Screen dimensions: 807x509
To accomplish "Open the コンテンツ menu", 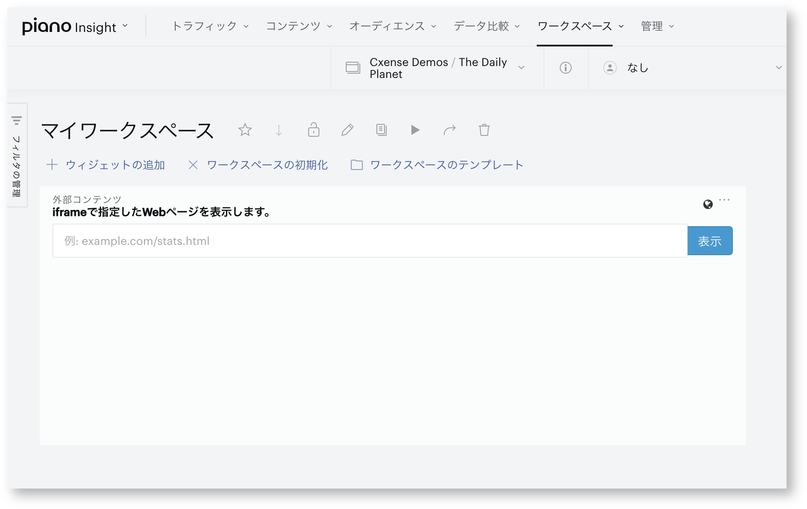I will [299, 26].
